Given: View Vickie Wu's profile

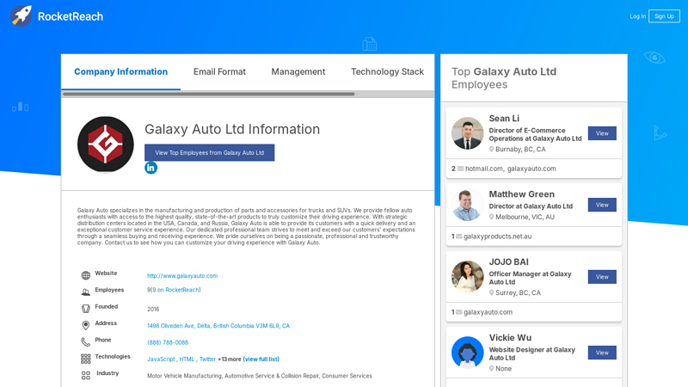Looking at the screenshot, I should click(x=602, y=353).
